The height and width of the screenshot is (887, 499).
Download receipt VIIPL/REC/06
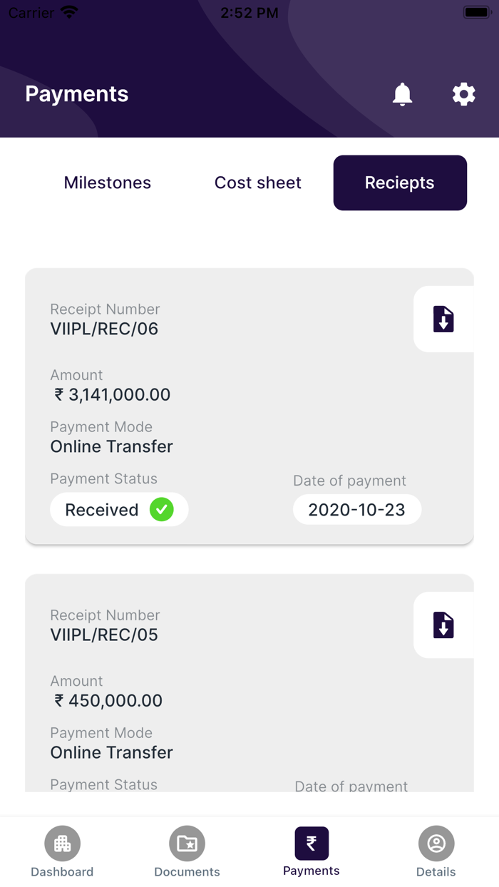443,319
